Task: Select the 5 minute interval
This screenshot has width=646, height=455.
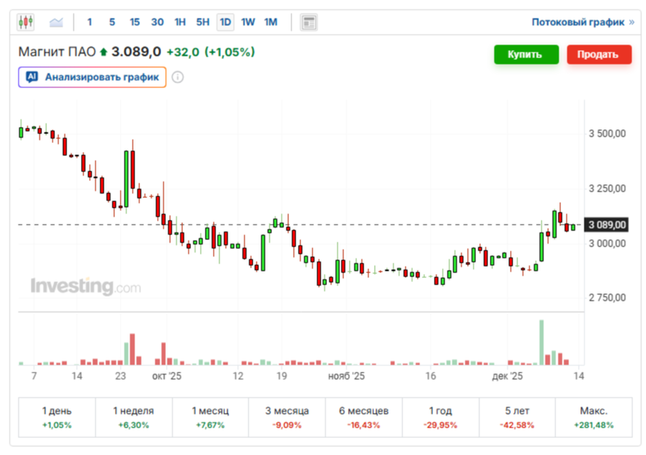Action: (x=112, y=22)
